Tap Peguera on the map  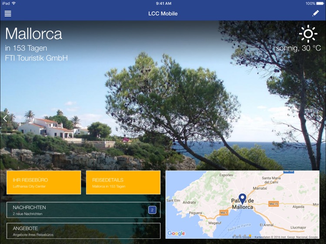click(x=195, y=213)
